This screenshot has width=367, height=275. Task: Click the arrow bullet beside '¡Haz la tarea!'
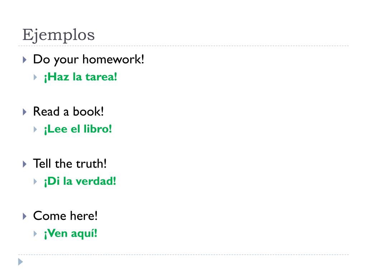(x=35, y=77)
